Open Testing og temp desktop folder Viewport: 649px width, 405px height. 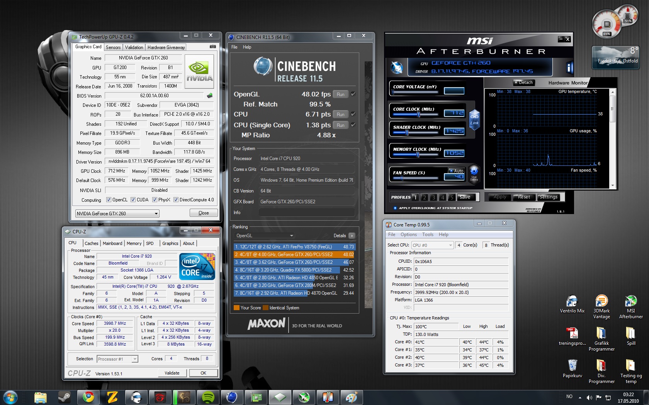point(631,372)
